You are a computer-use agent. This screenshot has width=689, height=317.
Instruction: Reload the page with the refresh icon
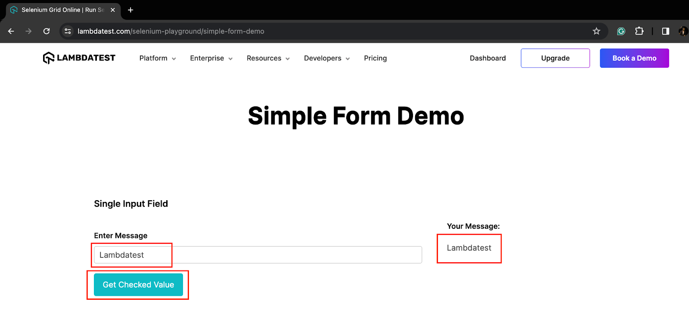click(x=47, y=31)
